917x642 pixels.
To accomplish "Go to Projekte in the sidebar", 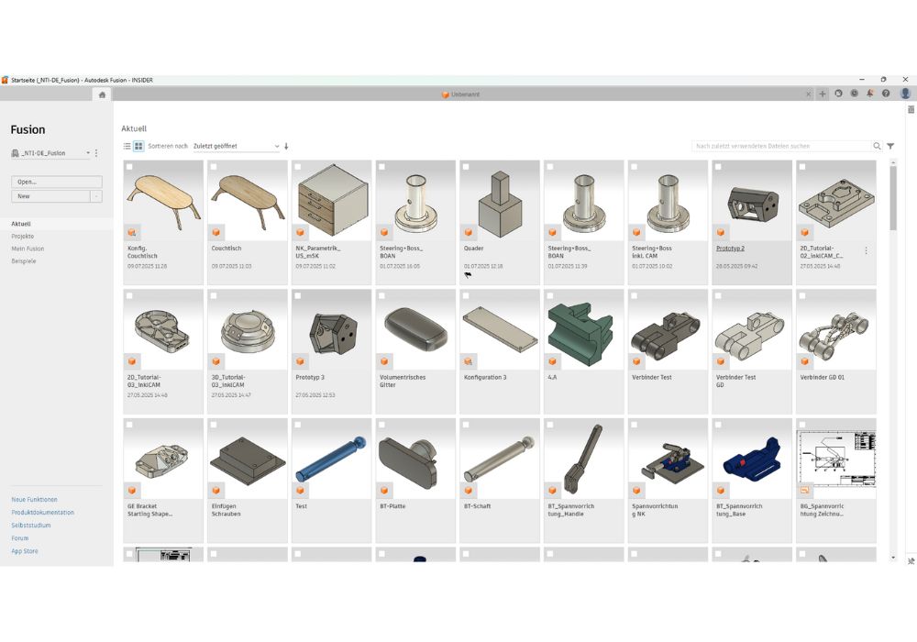I will click(23, 237).
